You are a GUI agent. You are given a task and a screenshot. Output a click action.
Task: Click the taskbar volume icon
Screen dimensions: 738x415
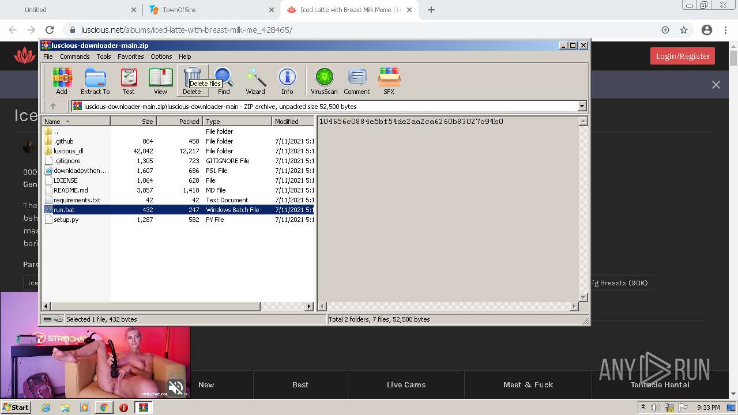tap(656, 408)
